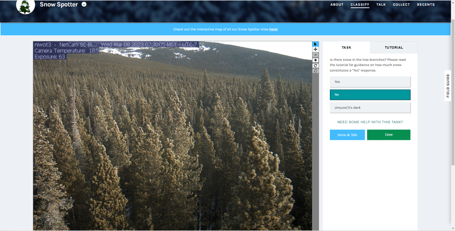Follow the 'here!' interactive map link
The image size is (455, 231).
(x=273, y=29)
